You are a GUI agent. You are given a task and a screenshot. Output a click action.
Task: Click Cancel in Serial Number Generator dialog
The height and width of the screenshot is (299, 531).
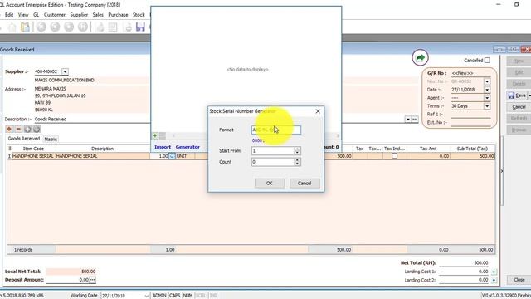tap(304, 183)
